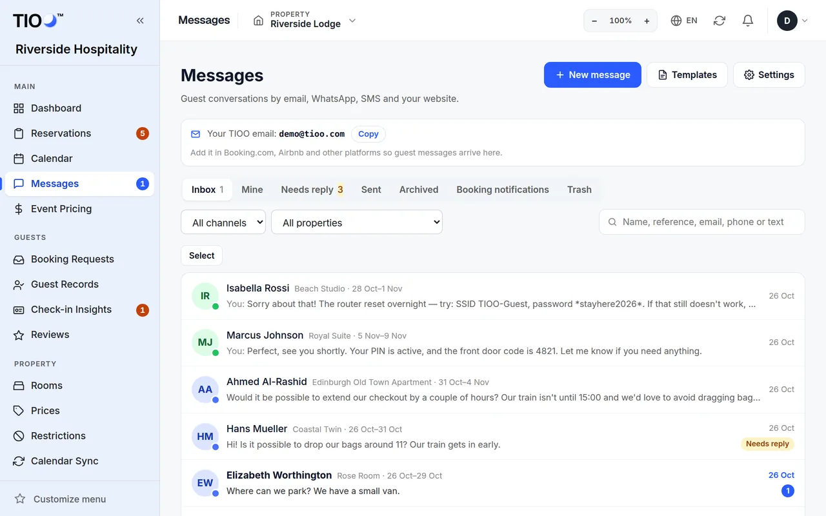Viewport: 826px width, 516px height.
Task: Click Customize menu at sidebar bottom
Action: click(x=79, y=499)
